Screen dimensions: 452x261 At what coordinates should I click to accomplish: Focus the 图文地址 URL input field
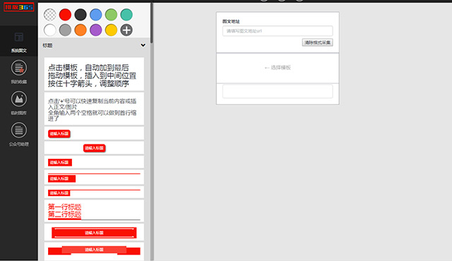pos(278,31)
